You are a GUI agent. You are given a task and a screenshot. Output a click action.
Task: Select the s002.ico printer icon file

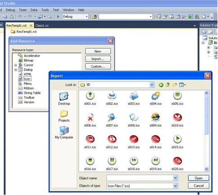[x=112, y=98]
